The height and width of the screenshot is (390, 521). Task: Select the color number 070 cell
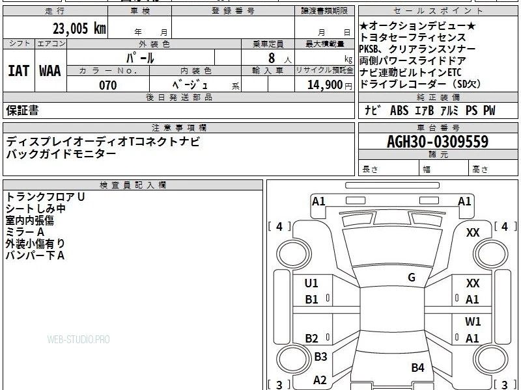(108, 85)
